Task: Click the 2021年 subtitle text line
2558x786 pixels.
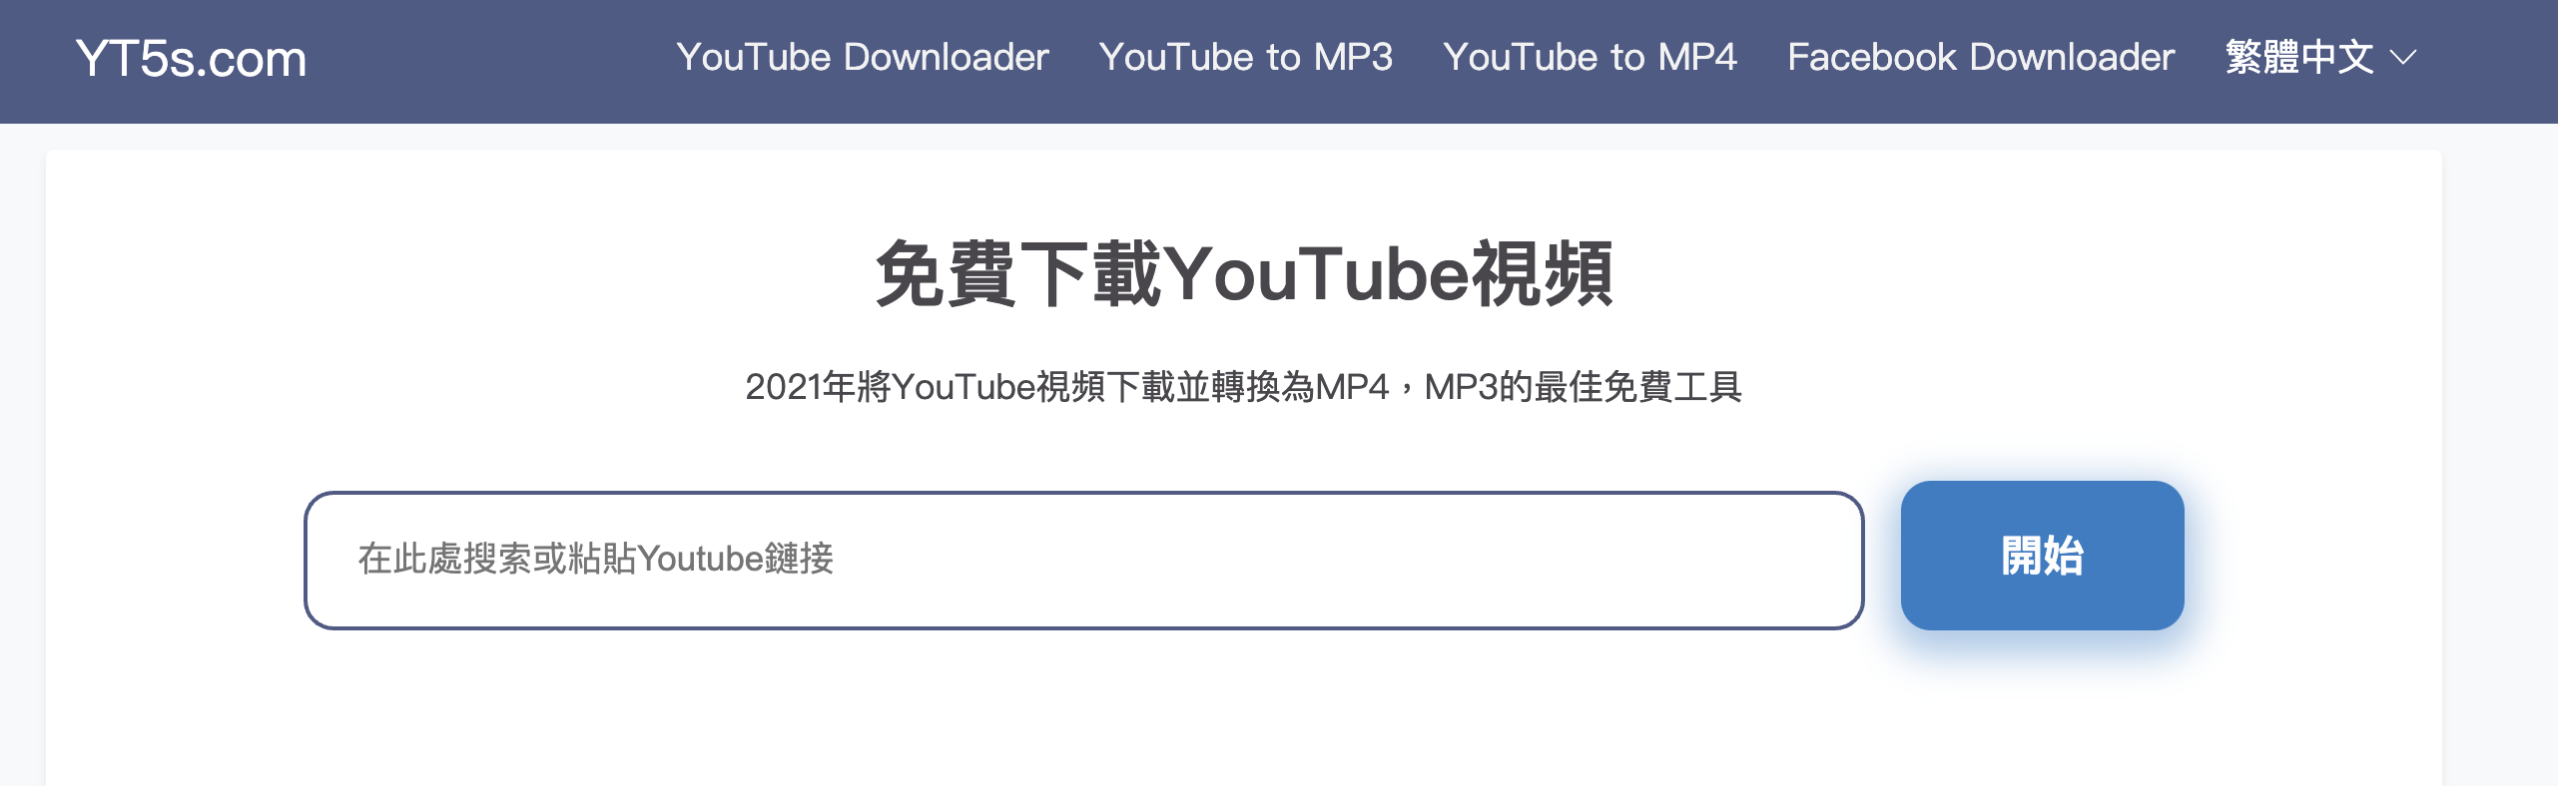Action: tap(1243, 387)
